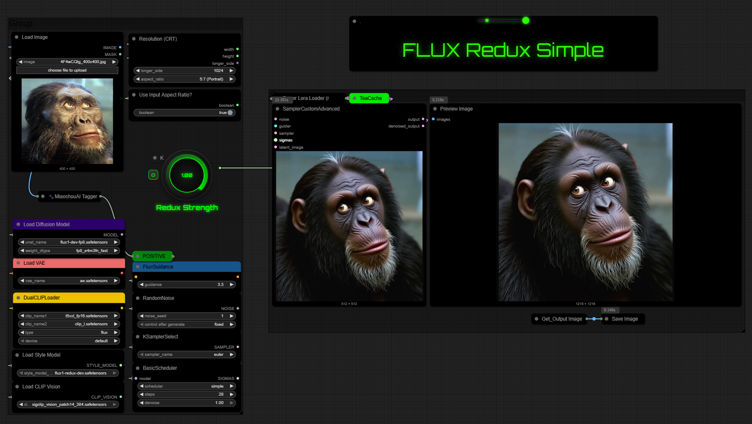Open the clip_name2 clip_l dropdown
Viewport: 752px width, 424px height.
click(69, 324)
